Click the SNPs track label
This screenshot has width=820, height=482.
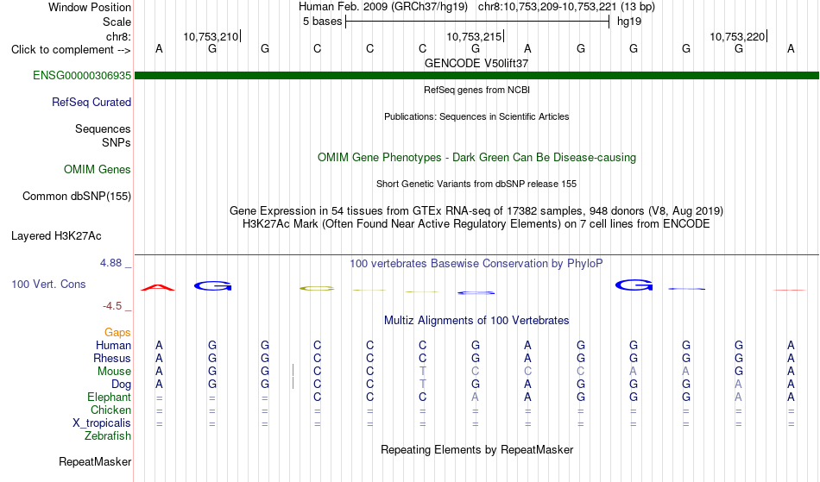(117, 142)
